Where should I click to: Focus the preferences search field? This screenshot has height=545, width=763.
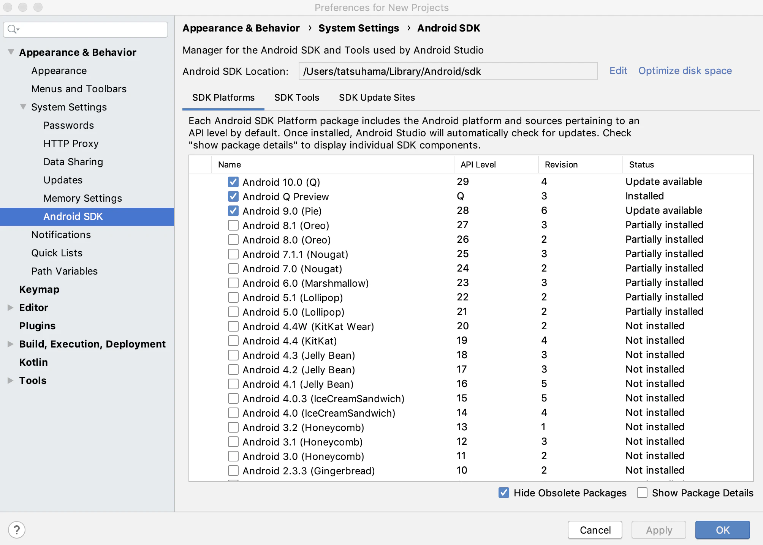[85, 29]
